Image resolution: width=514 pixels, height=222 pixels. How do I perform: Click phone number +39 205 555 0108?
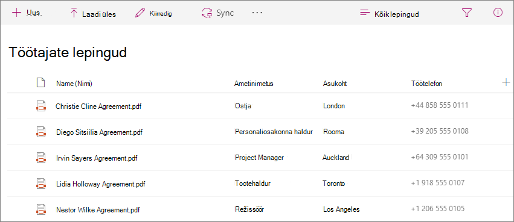pos(440,131)
